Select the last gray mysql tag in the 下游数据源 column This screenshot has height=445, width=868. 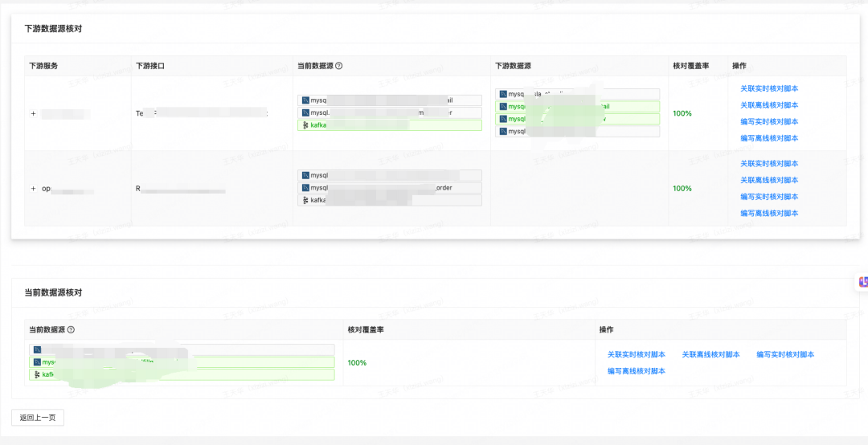pyautogui.click(x=577, y=132)
